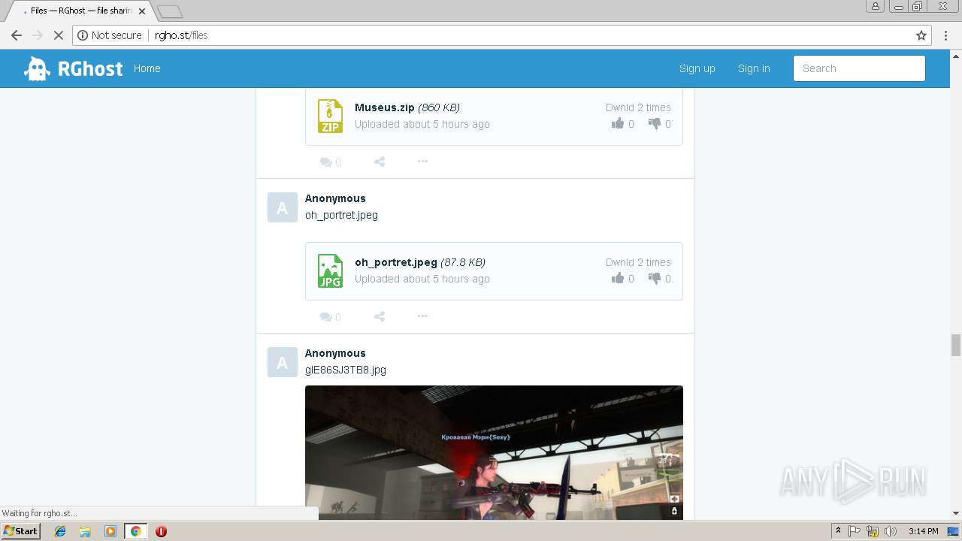The width and height of the screenshot is (962, 541).
Task: Like the Museus.zip file with thumbs up
Action: (618, 124)
